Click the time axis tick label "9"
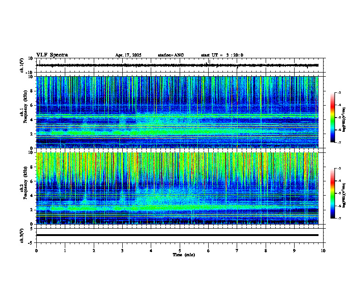 coord(294,251)
